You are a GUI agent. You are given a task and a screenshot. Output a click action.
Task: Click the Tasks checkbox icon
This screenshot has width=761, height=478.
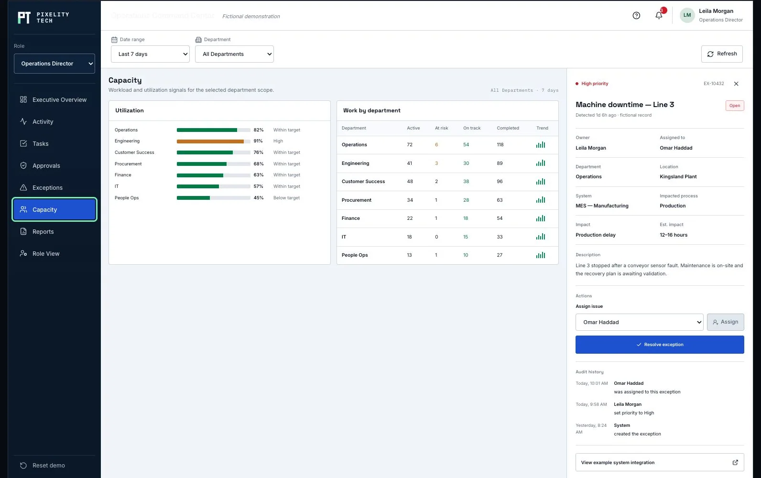(x=23, y=143)
